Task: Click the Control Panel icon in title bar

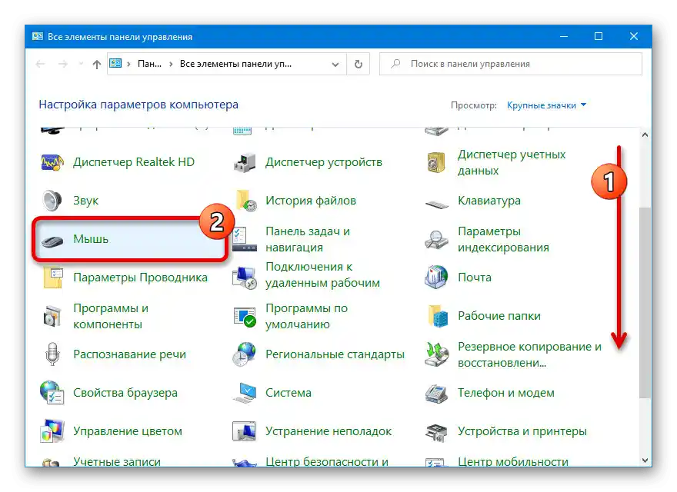Action: click(x=38, y=36)
